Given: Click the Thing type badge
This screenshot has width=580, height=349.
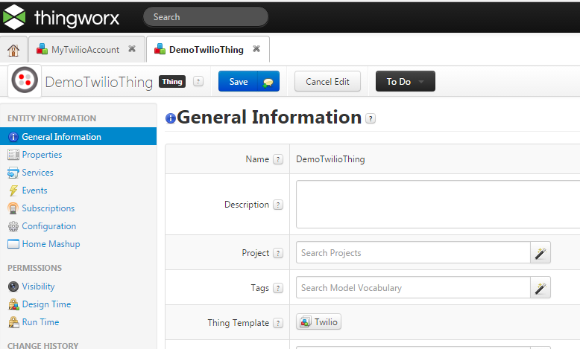Looking at the screenshot, I should pos(172,82).
